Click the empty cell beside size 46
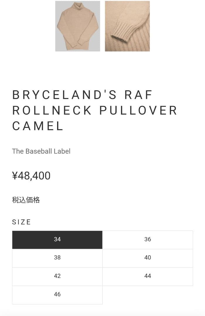Screen dimensions: 205x316 (148, 295)
